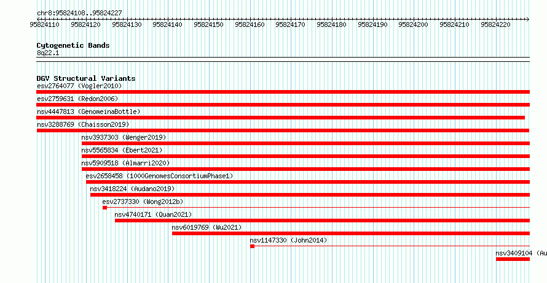547x283 pixels.
Task: Click the red bar under nsv4740171
Action: [322, 221]
